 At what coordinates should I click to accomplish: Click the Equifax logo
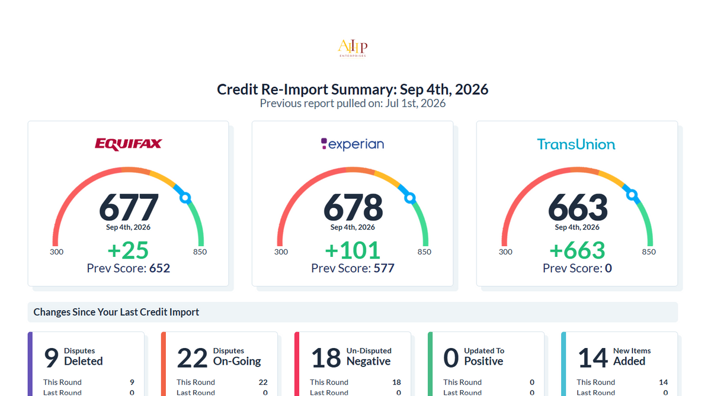coord(128,144)
